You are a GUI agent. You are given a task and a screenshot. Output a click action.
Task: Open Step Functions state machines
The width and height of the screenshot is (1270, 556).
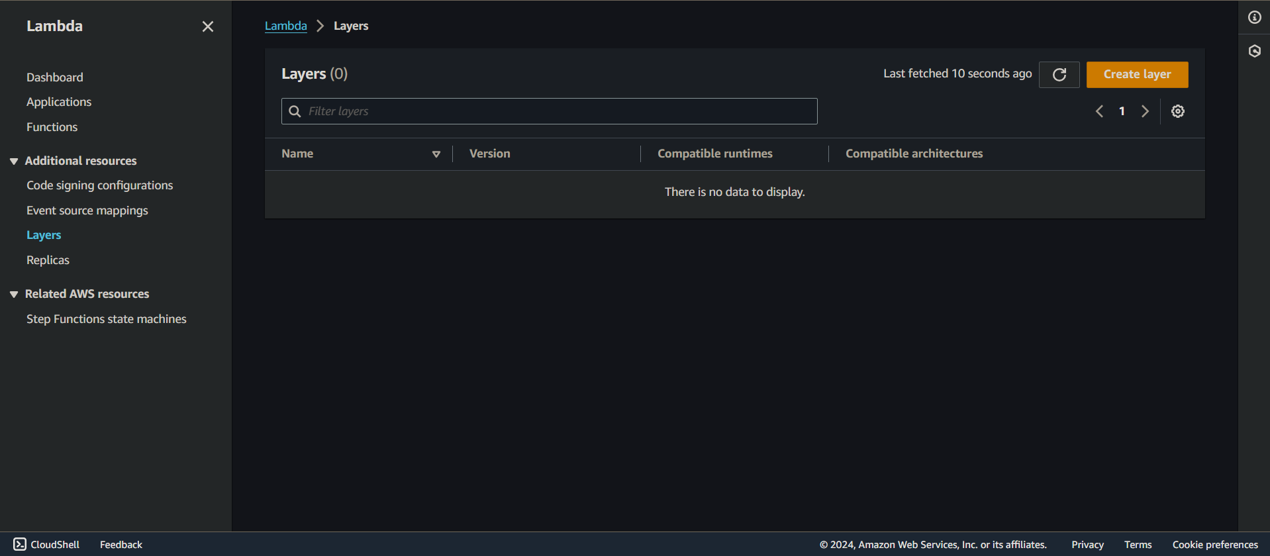107,319
